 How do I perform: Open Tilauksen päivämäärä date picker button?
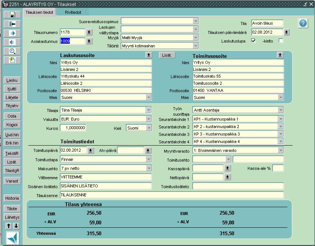tap(287, 32)
